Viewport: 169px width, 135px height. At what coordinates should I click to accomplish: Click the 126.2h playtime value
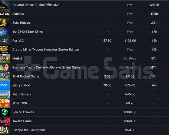tap(154, 5)
